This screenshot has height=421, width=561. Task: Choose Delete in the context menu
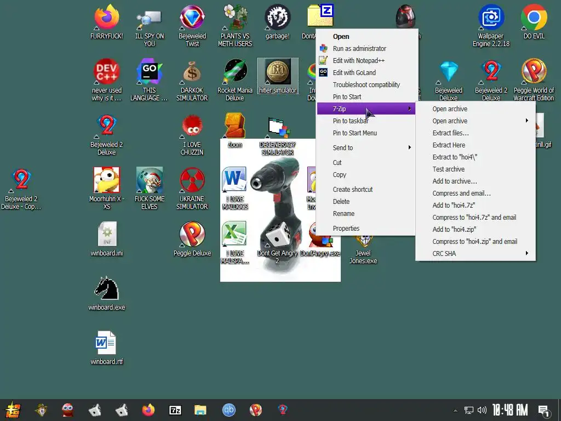(366, 202)
